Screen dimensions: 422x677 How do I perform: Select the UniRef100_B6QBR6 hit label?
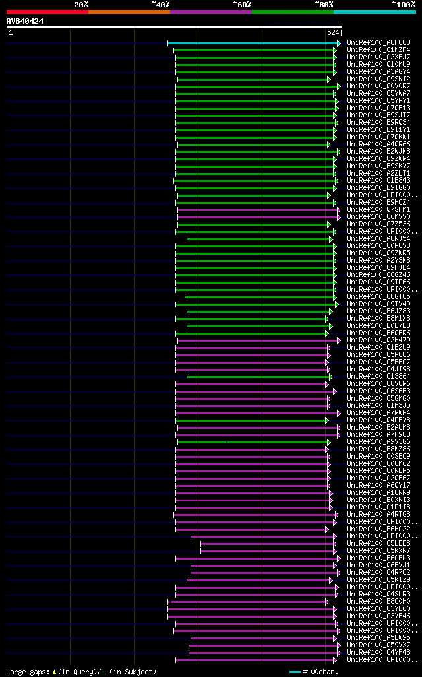coord(379,333)
